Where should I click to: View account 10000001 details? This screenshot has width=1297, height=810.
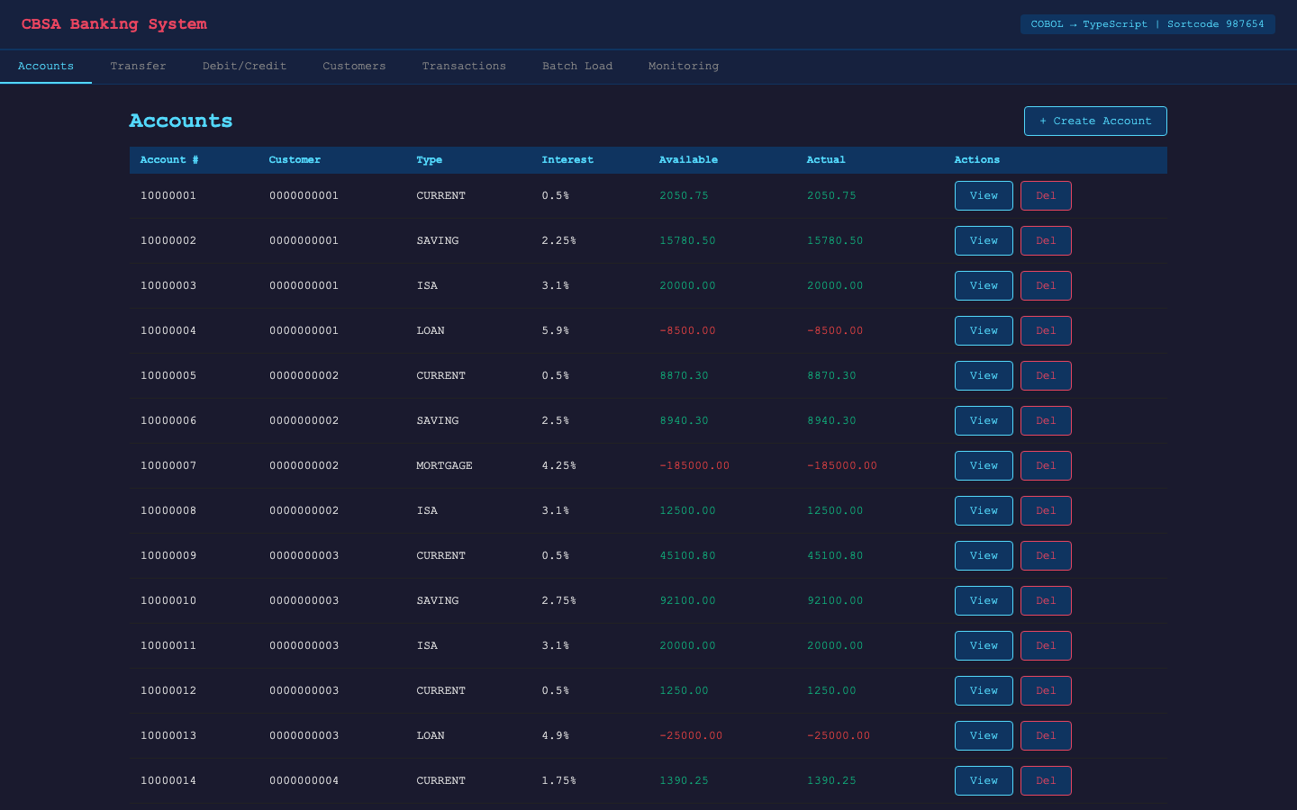point(983,195)
